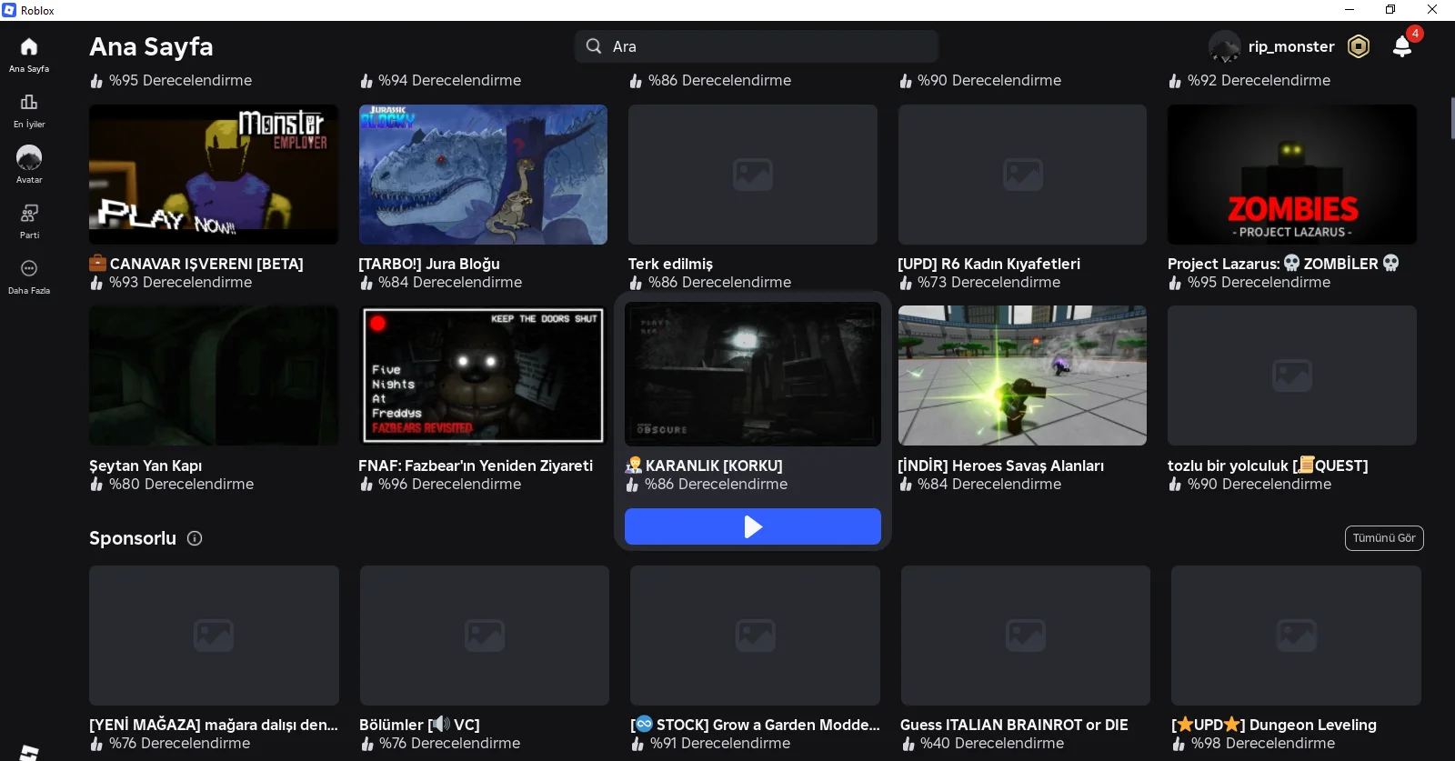Open the KARANLIK [KORKU] game thumbnail

click(x=753, y=375)
